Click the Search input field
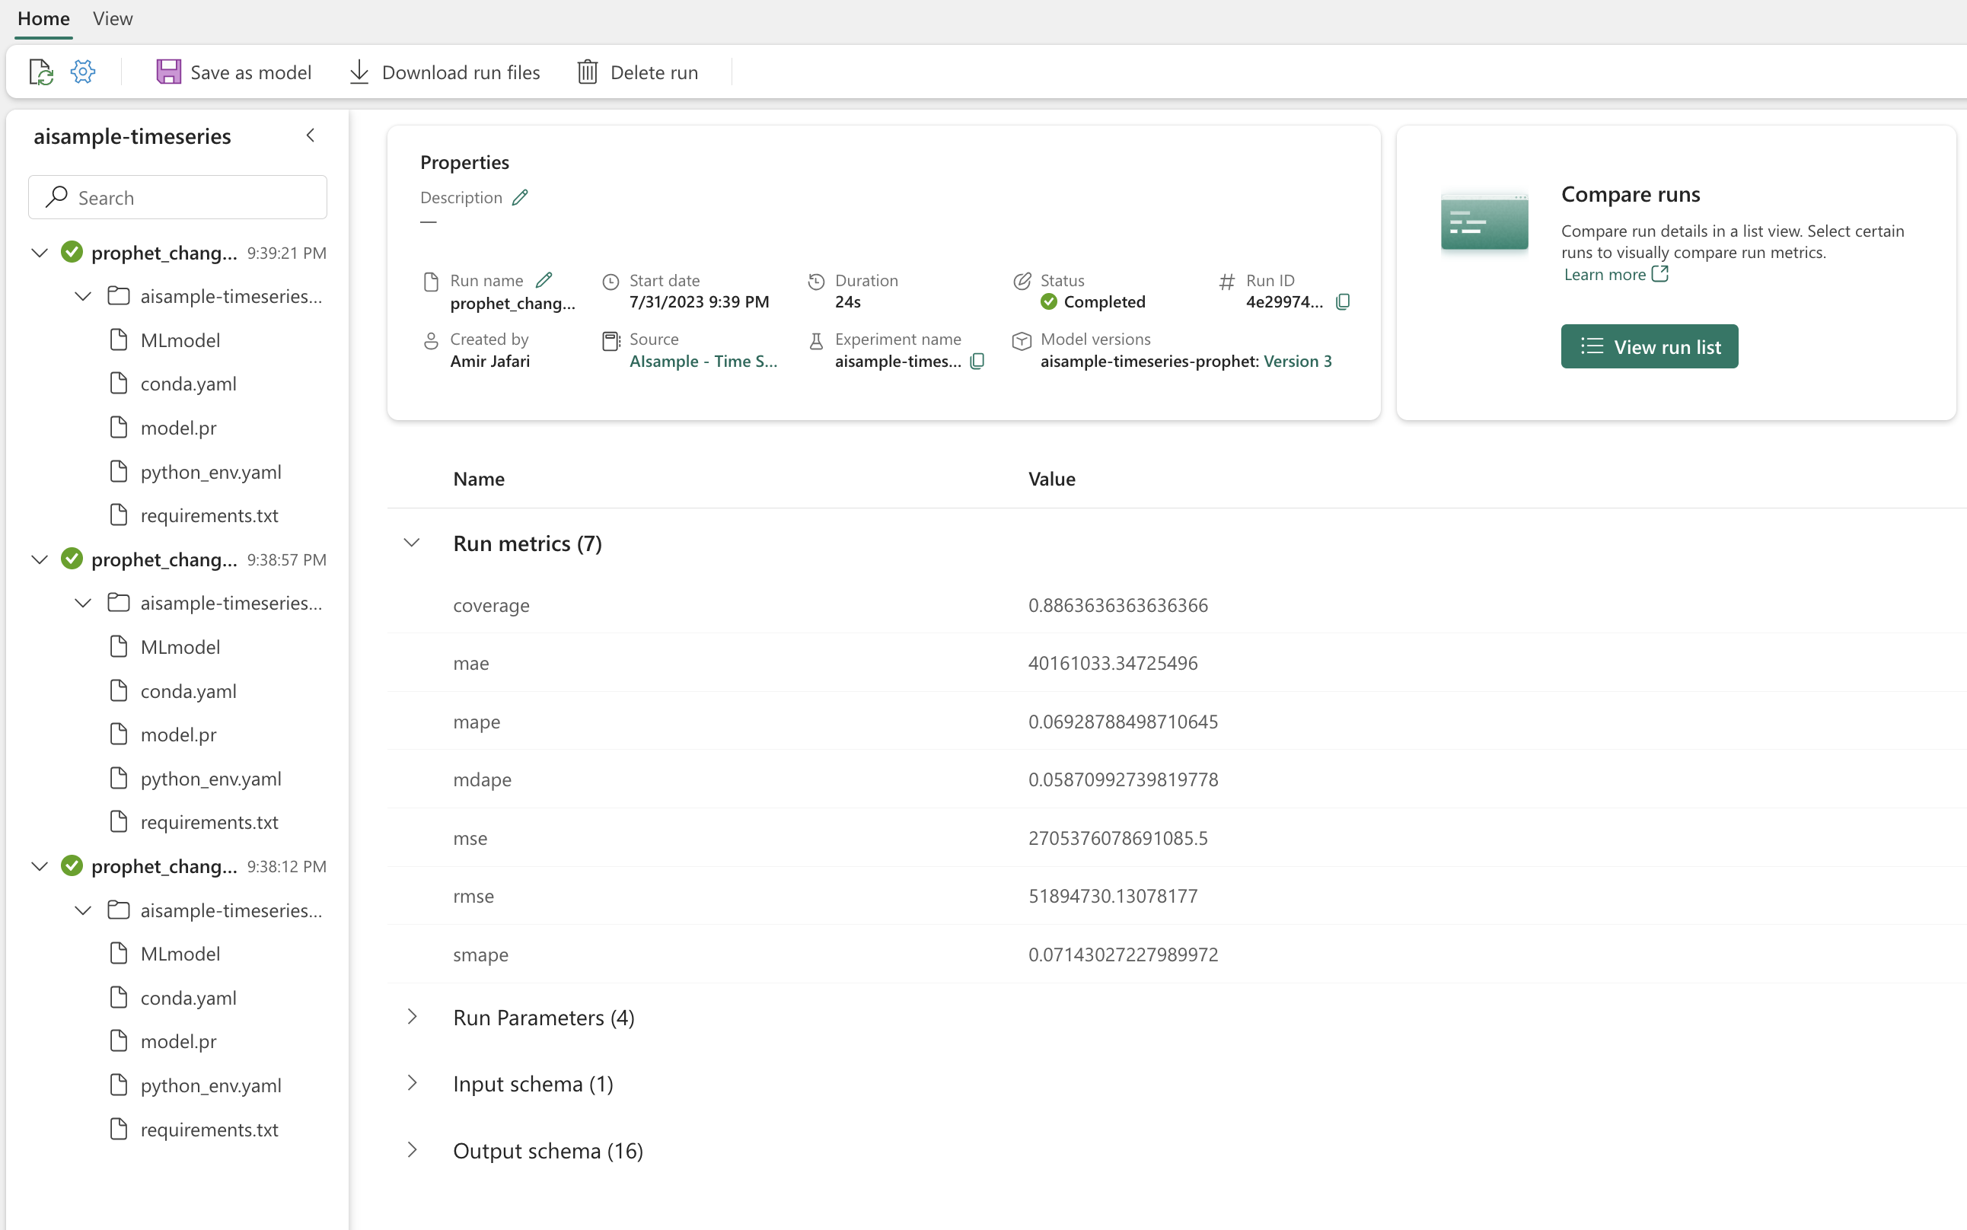This screenshot has width=1967, height=1230. pos(176,197)
